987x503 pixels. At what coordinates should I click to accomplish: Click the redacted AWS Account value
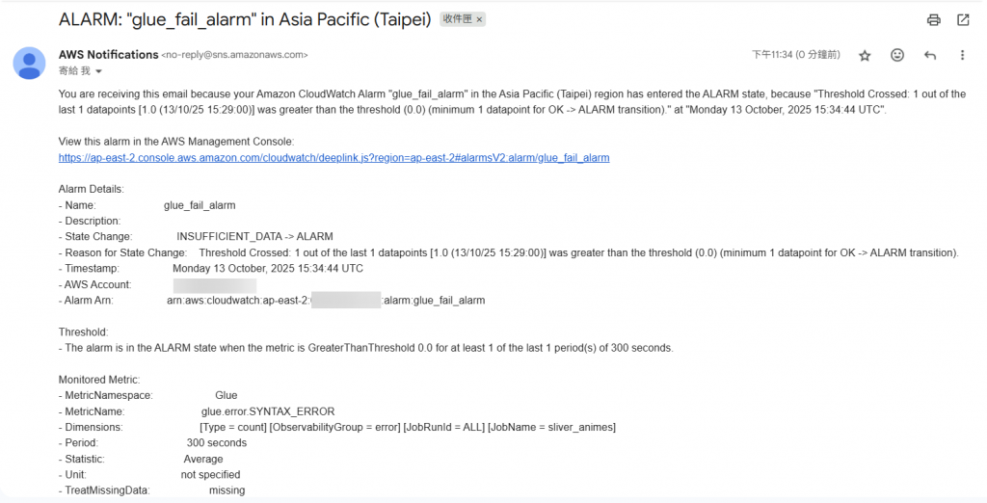pos(215,284)
